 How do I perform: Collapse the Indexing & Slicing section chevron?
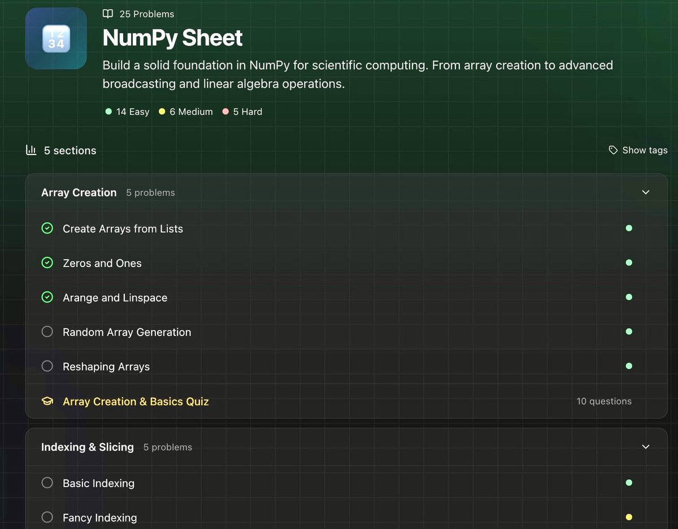(x=646, y=447)
